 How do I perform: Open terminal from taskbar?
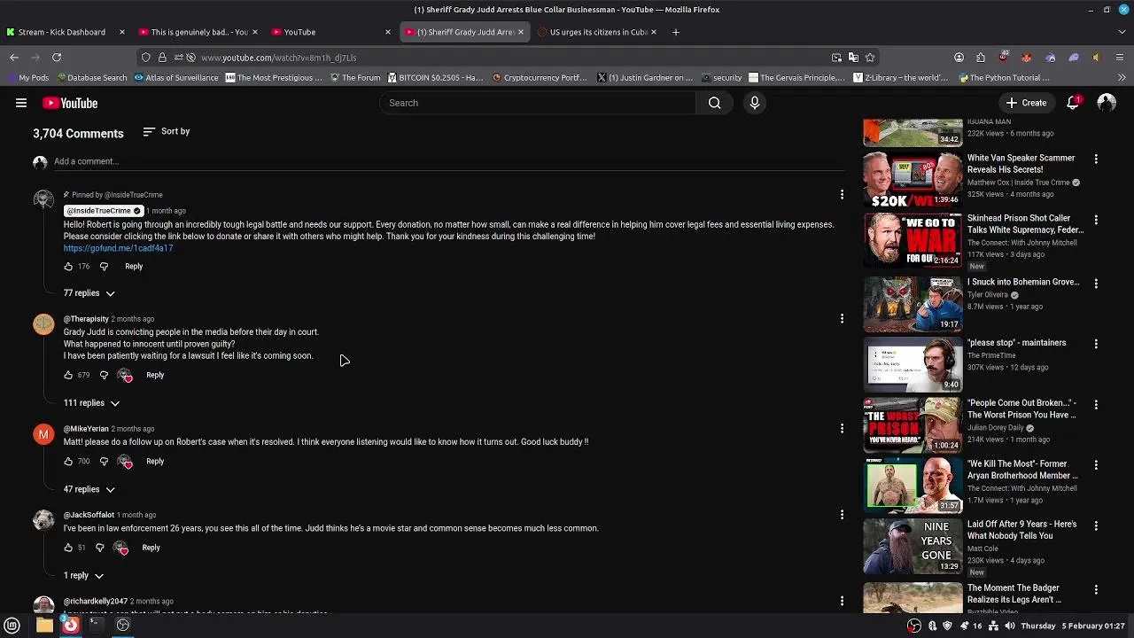(96, 626)
